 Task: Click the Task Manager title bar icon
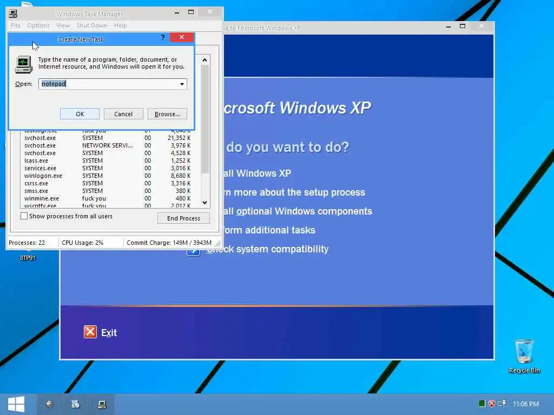[13, 14]
